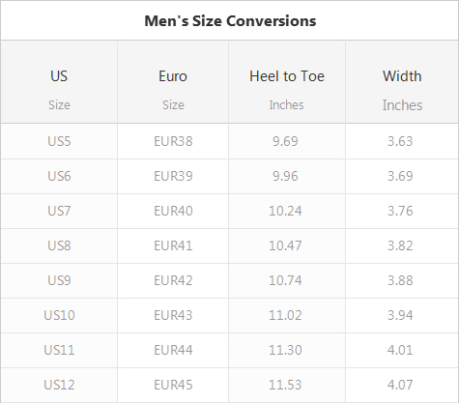Viewport: 459px width, 403px height.
Task: Click the 3.82 width value
Action: 400,245
